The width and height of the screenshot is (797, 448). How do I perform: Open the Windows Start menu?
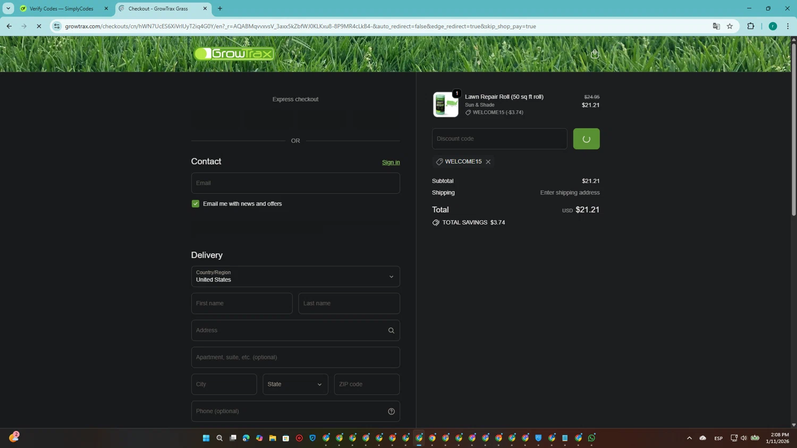(x=206, y=438)
